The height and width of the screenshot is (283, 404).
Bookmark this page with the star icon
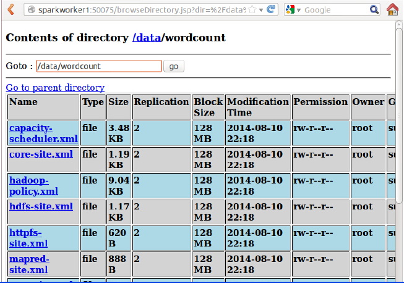pyautogui.click(x=252, y=10)
